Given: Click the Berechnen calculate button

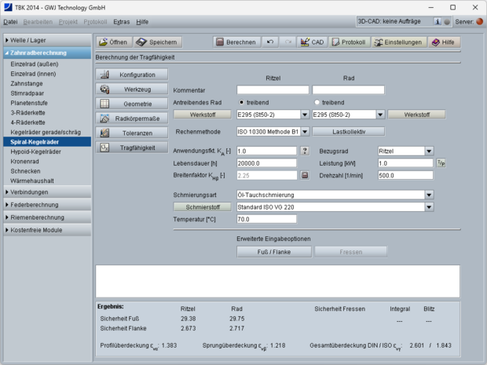Looking at the screenshot, I should tap(236, 42).
